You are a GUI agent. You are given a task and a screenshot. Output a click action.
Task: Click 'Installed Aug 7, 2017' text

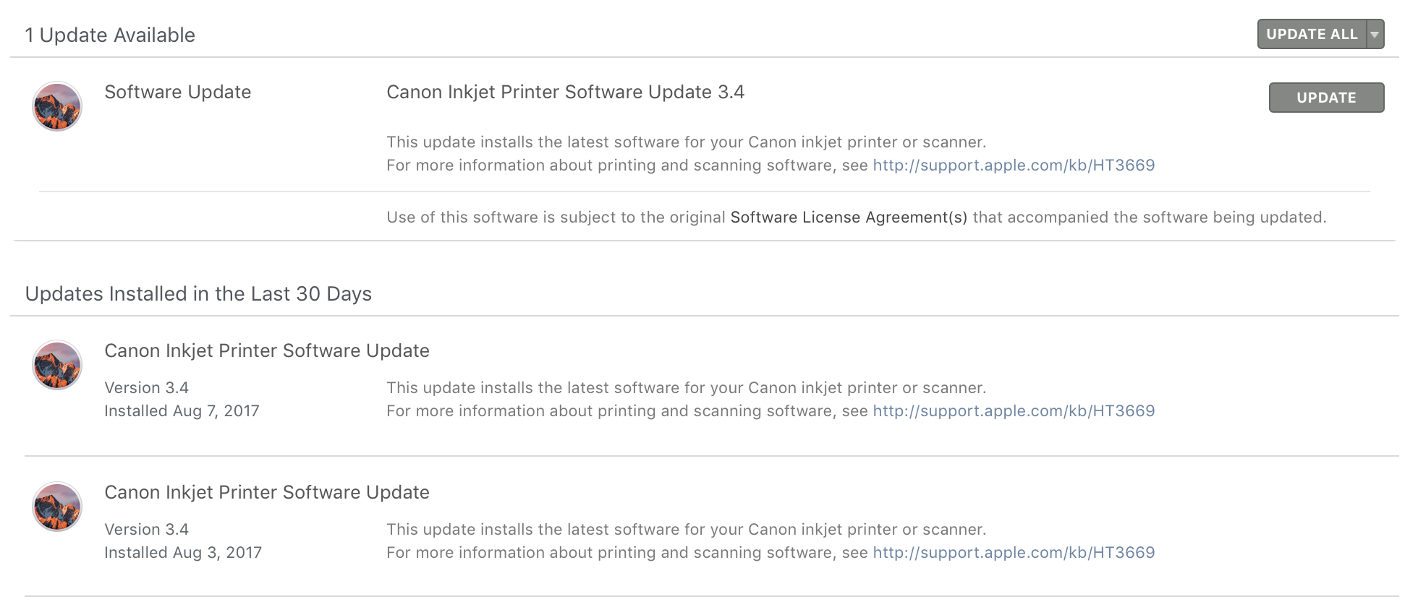point(182,411)
